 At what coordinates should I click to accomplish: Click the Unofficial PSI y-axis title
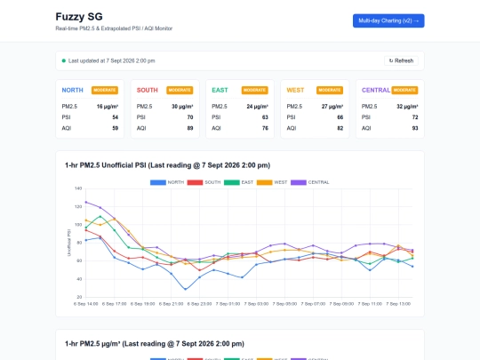pyautogui.click(x=68, y=243)
